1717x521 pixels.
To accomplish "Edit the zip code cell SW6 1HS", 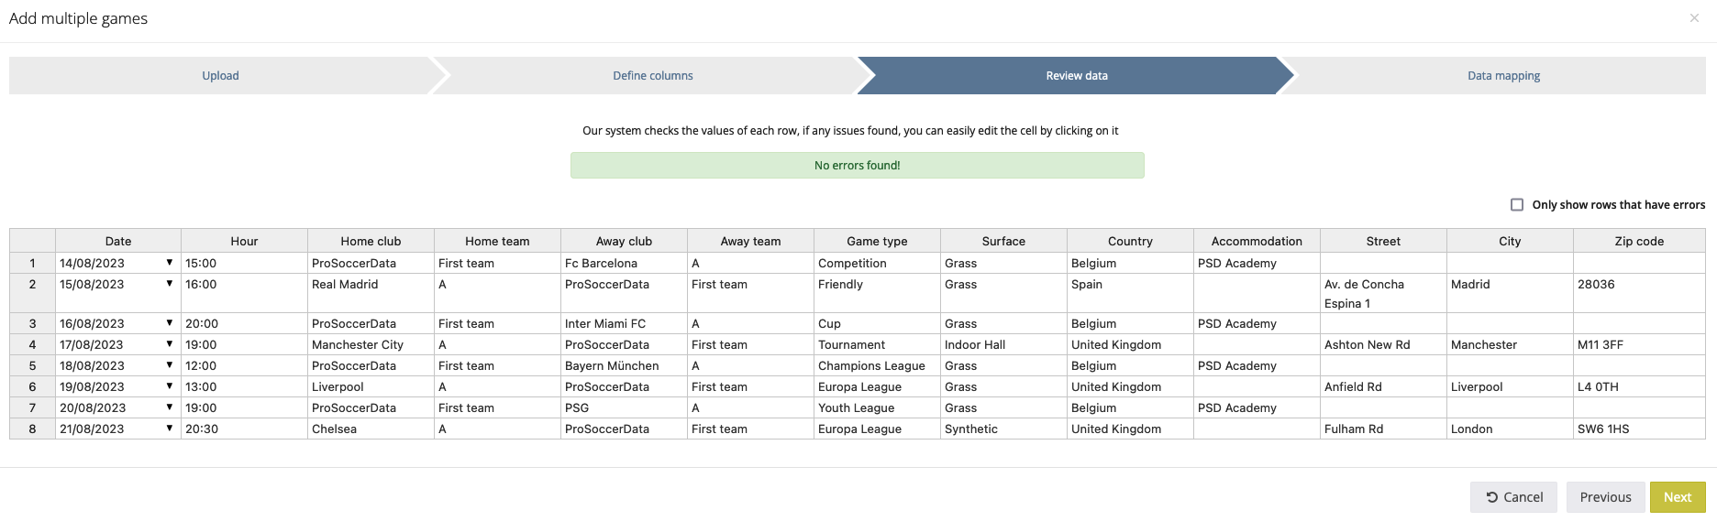I will [1639, 429].
